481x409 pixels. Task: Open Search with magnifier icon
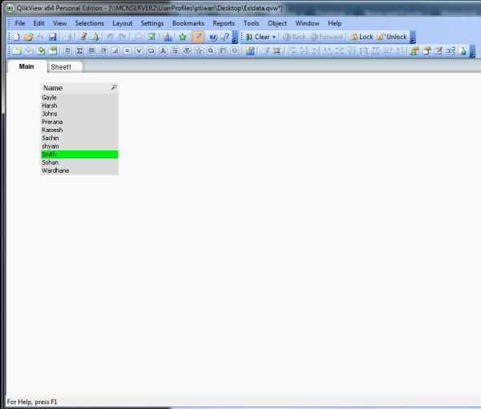pyautogui.click(x=137, y=37)
